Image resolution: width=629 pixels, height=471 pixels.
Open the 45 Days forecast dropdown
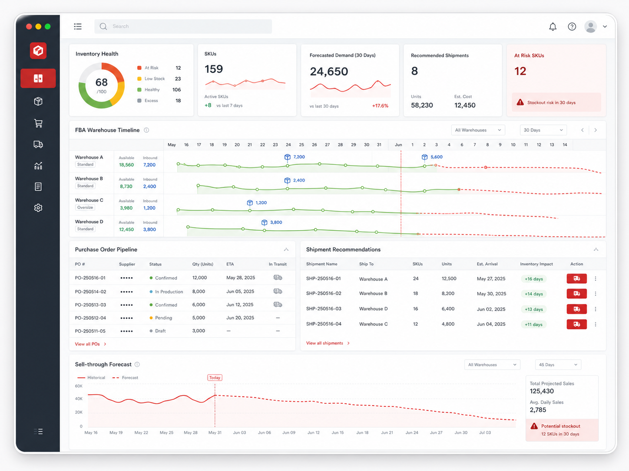[558, 365]
